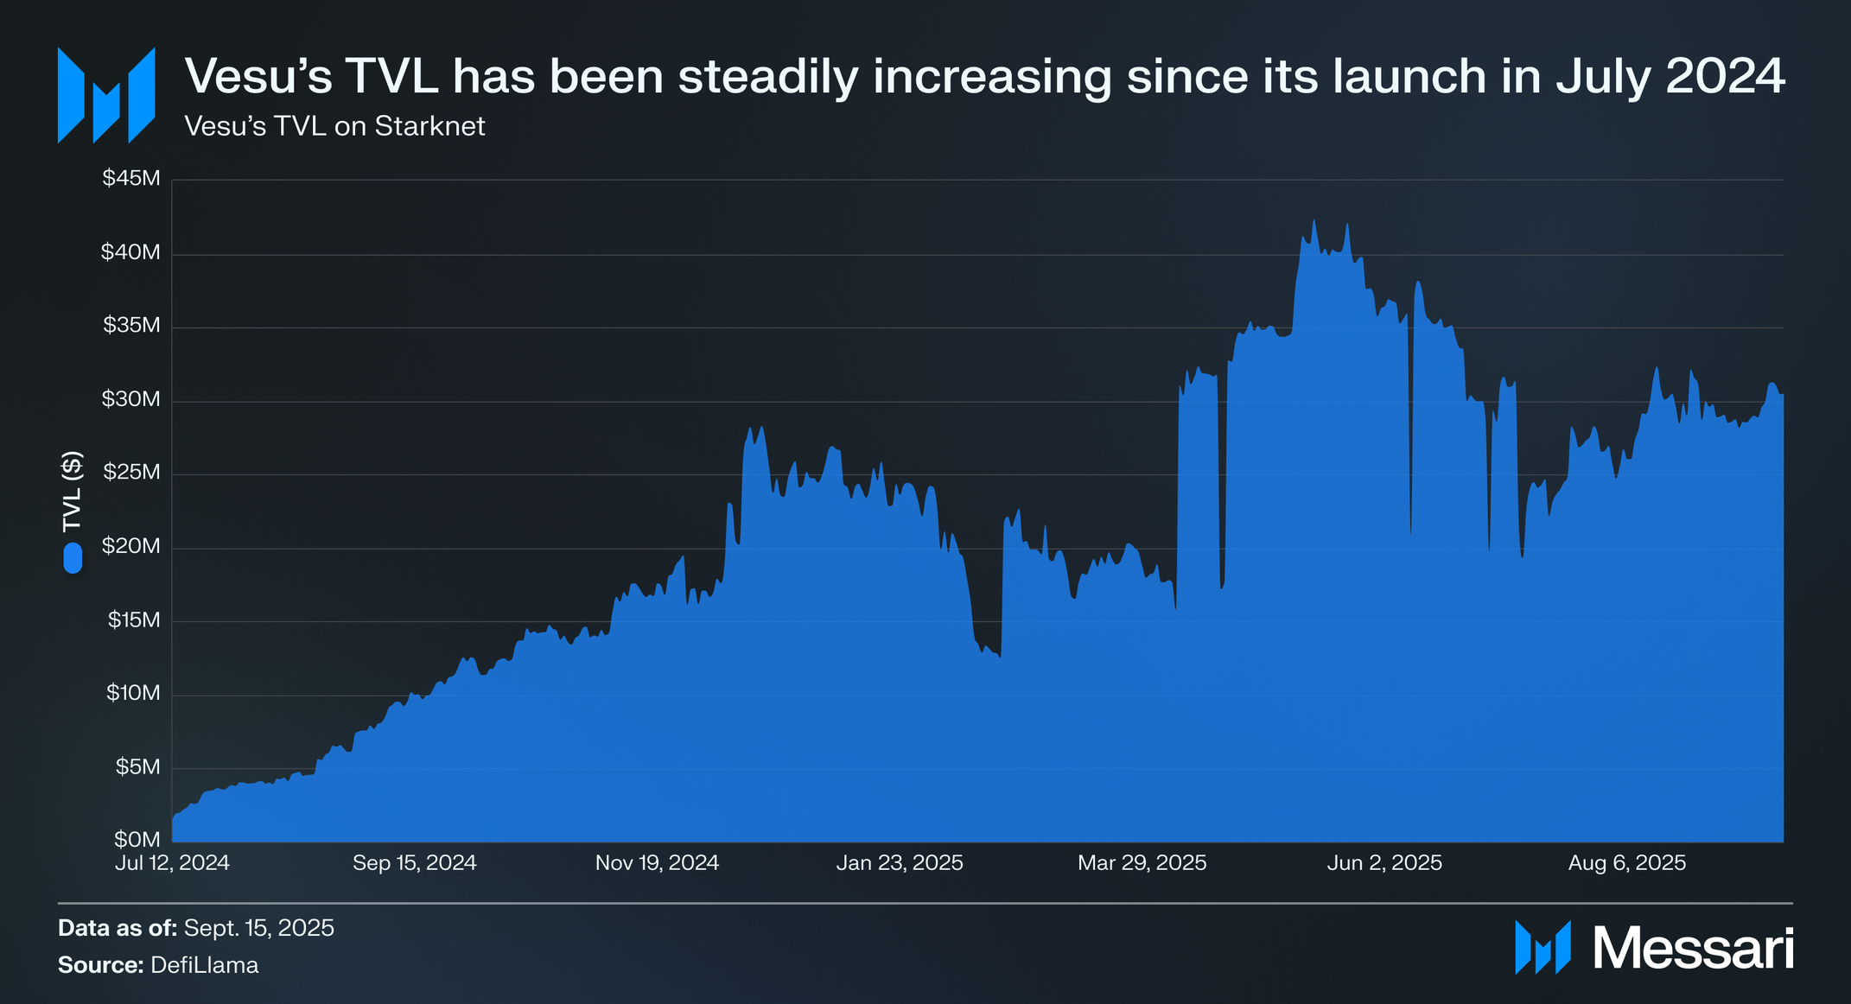This screenshot has height=1004, width=1851.
Task: Click the Nov 19, 2024 date marker
Action: tap(657, 862)
